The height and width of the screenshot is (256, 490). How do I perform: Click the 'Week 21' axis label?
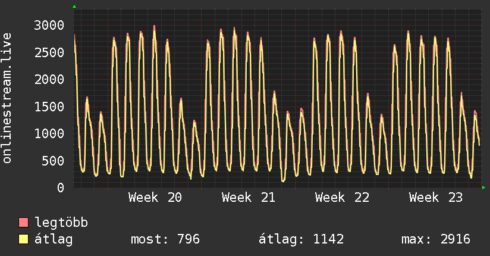click(249, 198)
